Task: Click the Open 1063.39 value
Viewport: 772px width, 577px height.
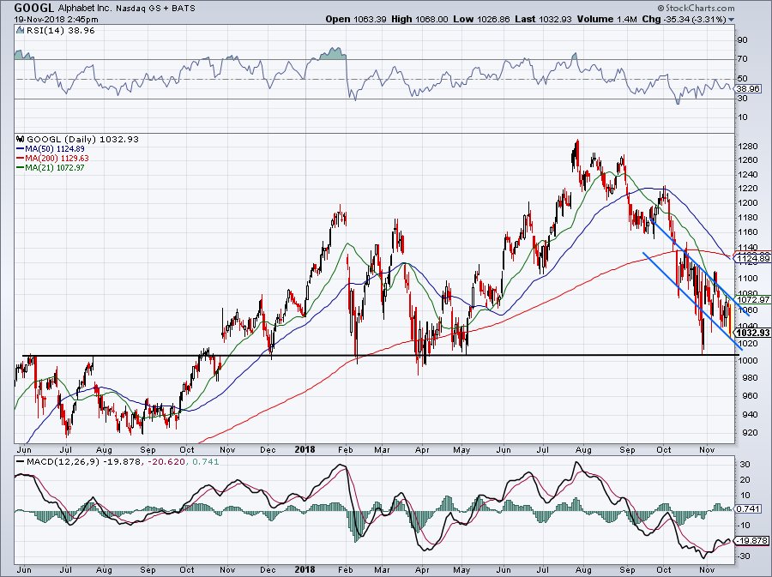Action: 355,19
